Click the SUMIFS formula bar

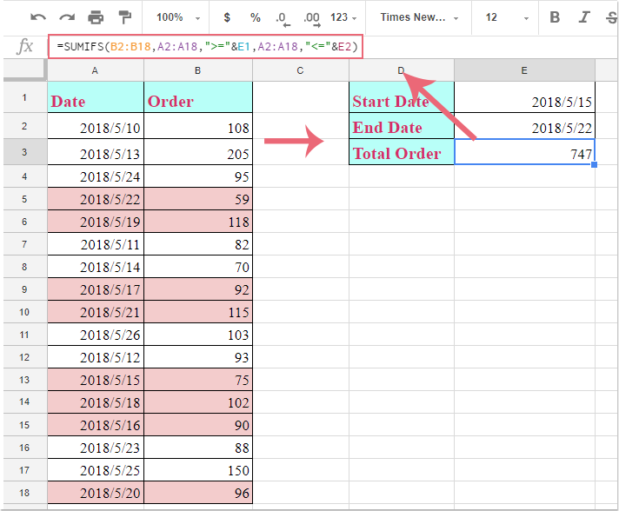204,45
